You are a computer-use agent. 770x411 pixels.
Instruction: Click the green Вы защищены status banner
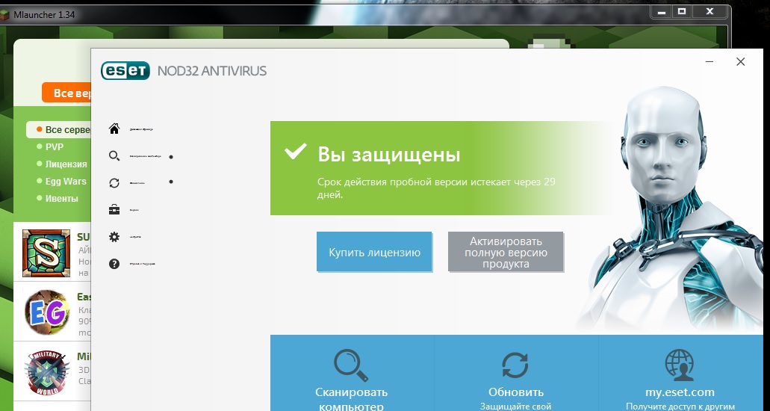(442, 168)
